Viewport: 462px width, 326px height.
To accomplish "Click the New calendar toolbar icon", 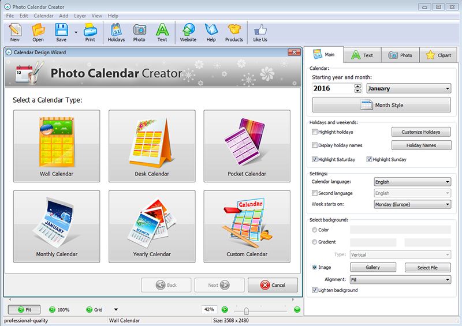I will pos(15,33).
